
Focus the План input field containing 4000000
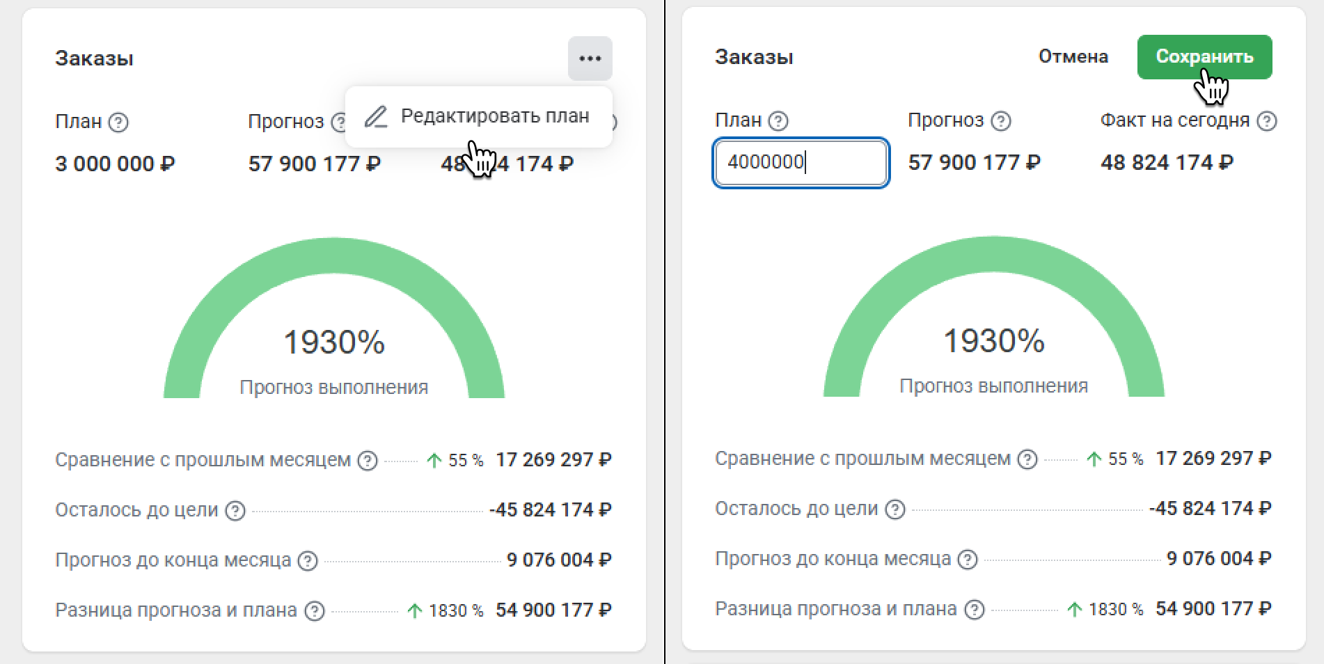(801, 163)
